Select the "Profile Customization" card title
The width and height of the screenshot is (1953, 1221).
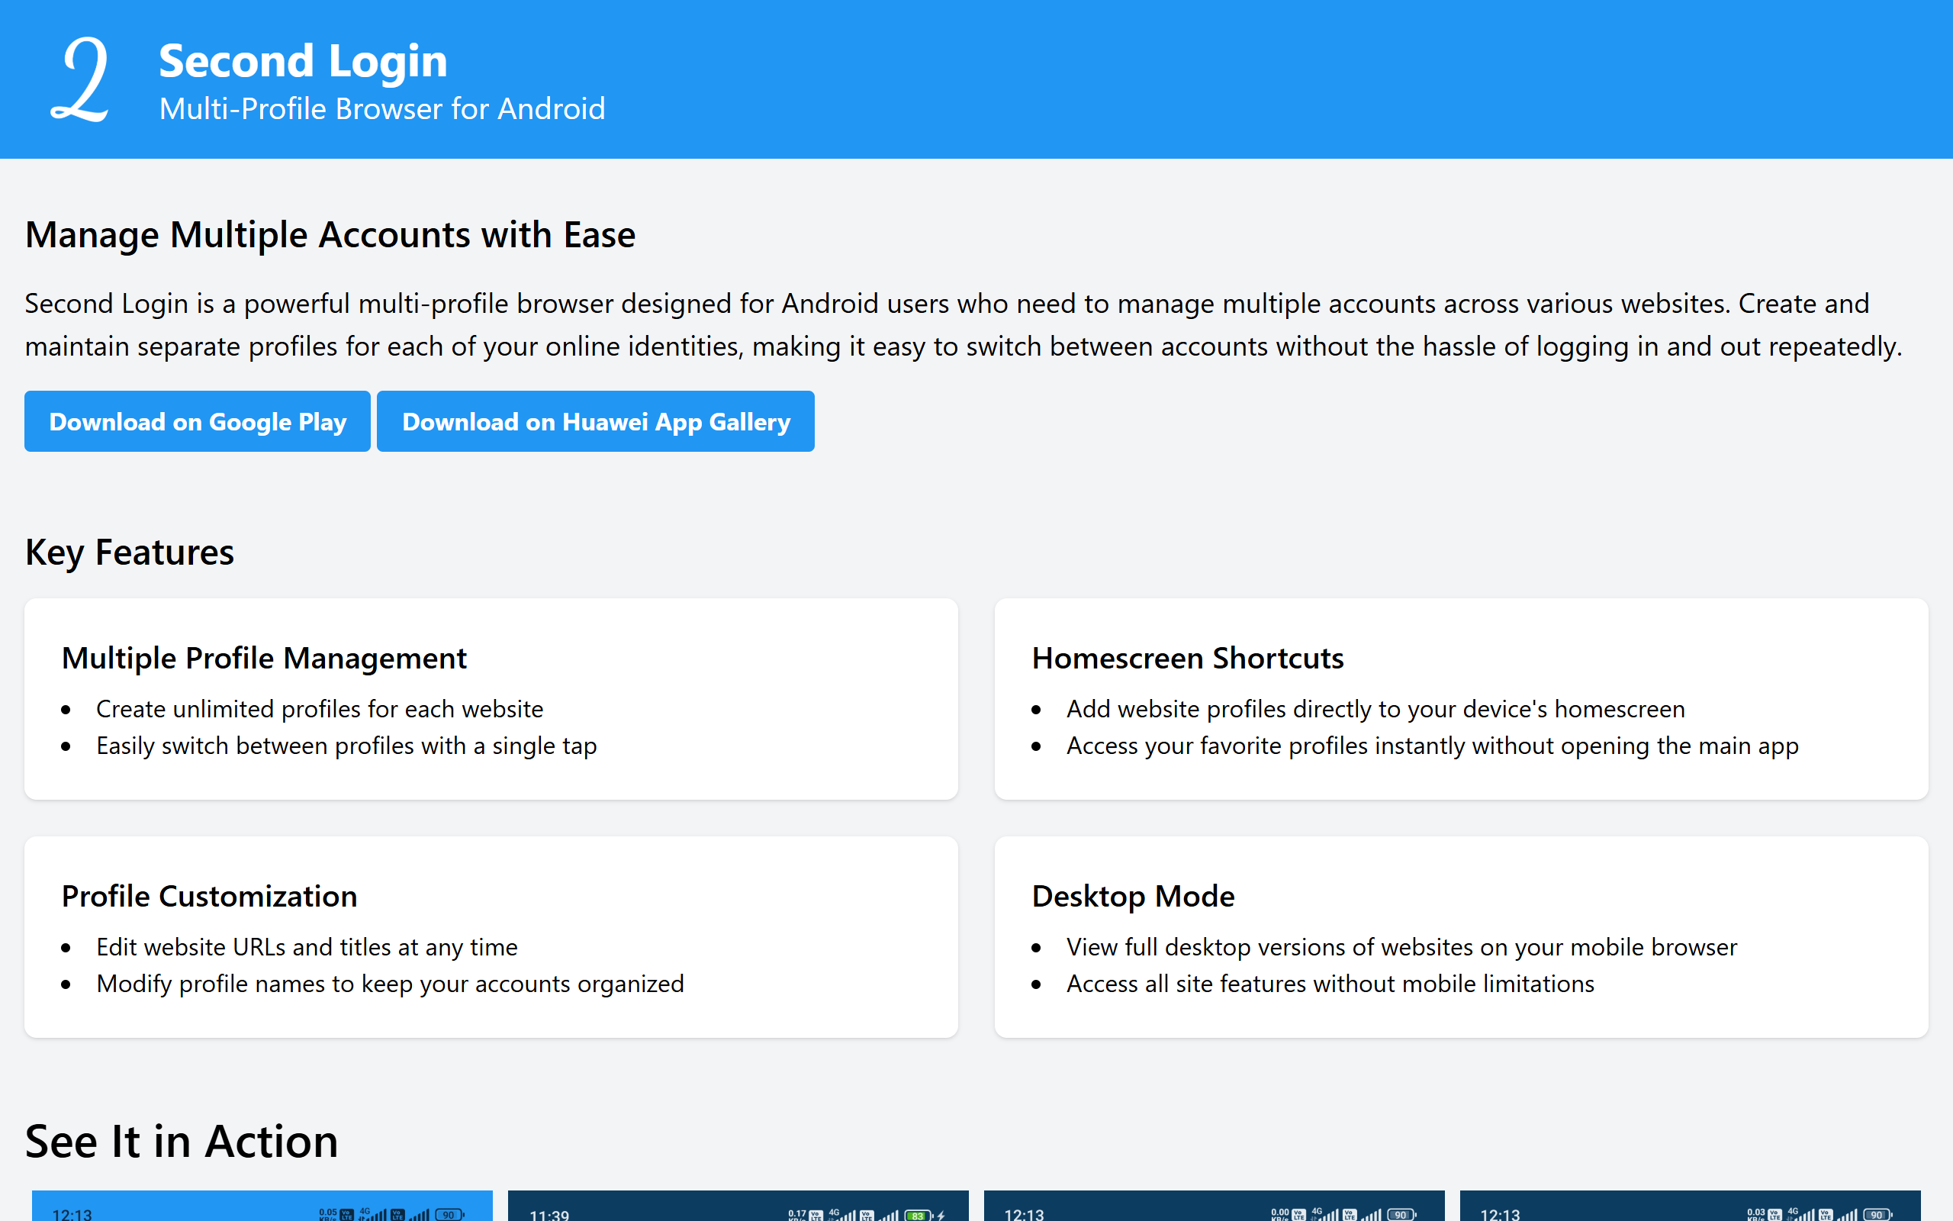tap(209, 897)
